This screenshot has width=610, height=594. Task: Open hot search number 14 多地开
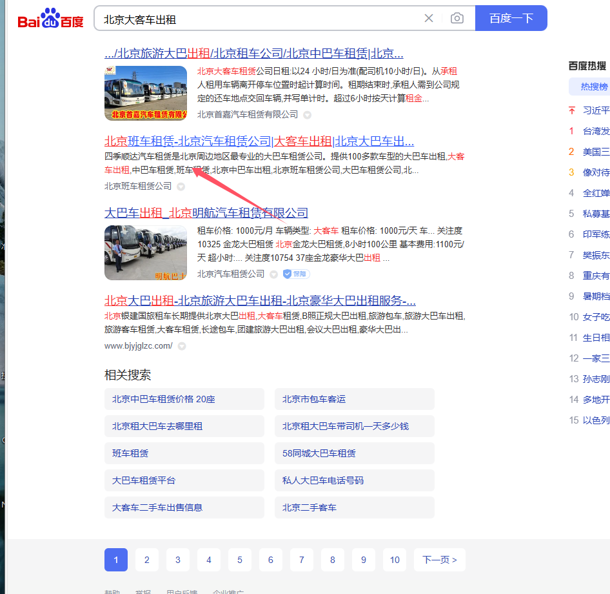coord(596,400)
